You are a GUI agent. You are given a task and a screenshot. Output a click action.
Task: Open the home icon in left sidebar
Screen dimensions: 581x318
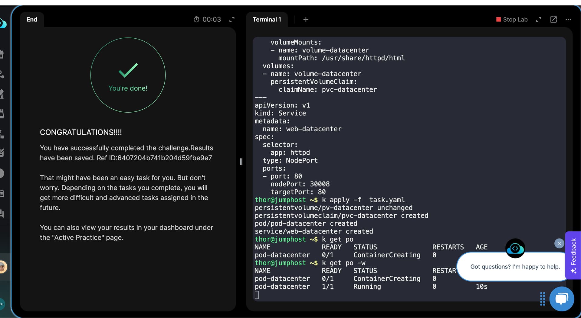click(2, 54)
